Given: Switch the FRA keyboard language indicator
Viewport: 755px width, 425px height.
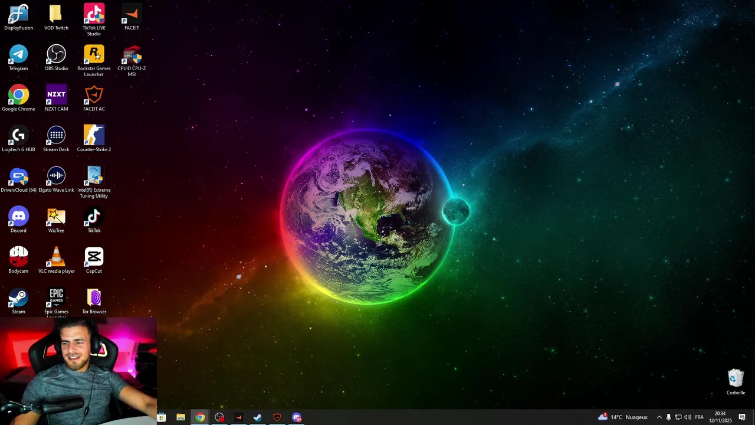Looking at the screenshot, I should click(699, 417).
